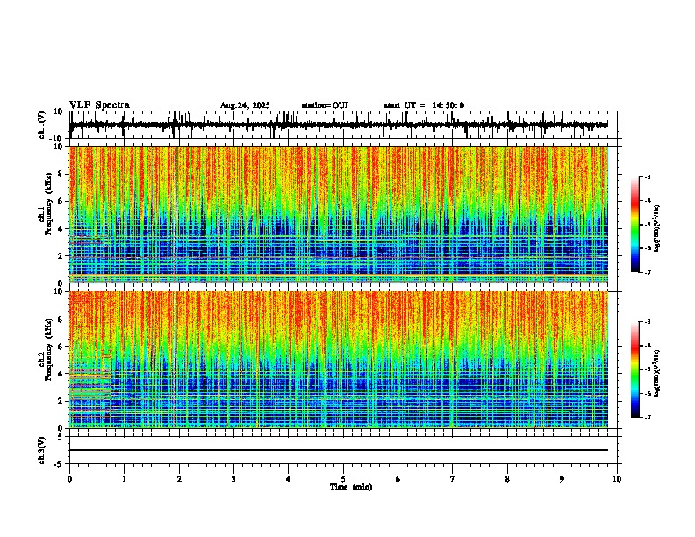Select the date text "Aug.24, 2025"
Screen dimensions: 695x537
[x=245, y=105]
